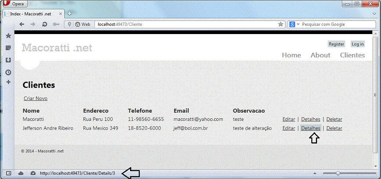
Task: Click the zoom slider in status bar
Action: tap(338, 173)
